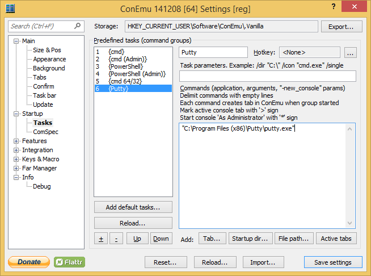The image size is (371, 276).
Task: Open the hotkey chooser ellipsis button
Action: (x=350, y=53)
